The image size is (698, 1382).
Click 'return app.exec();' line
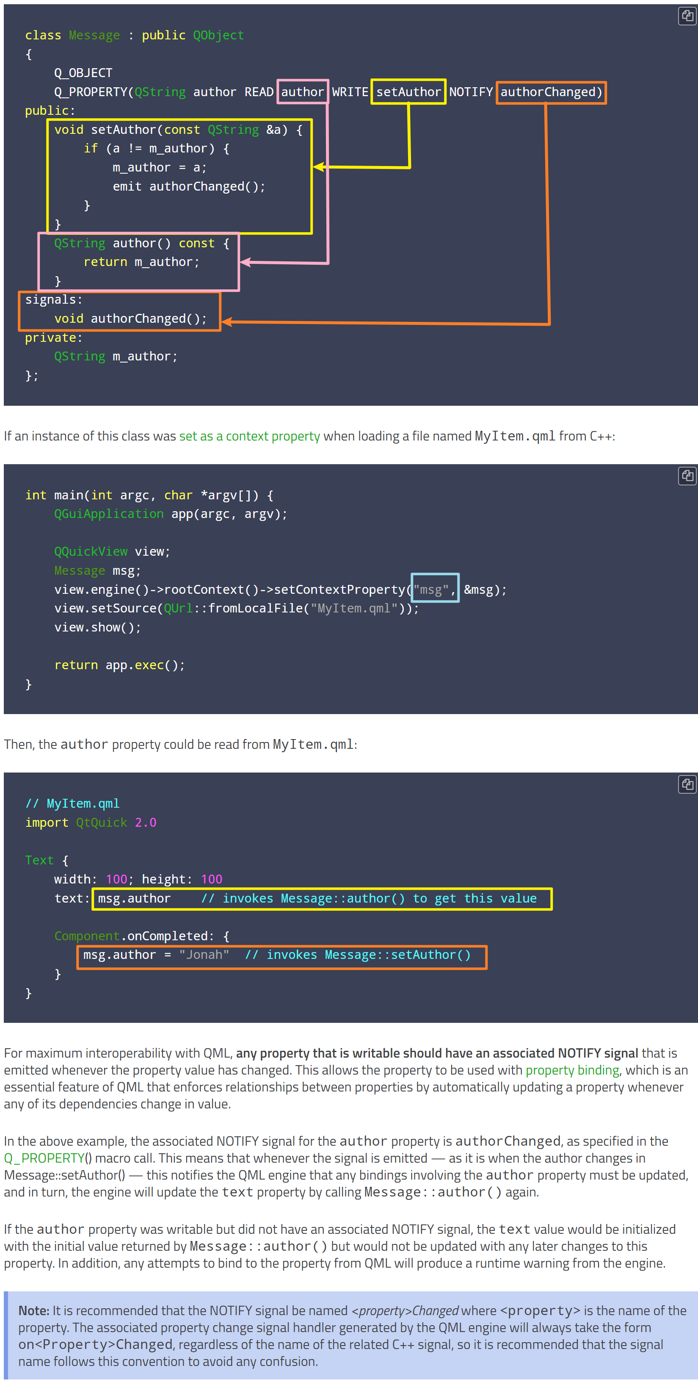click(119, 665)
